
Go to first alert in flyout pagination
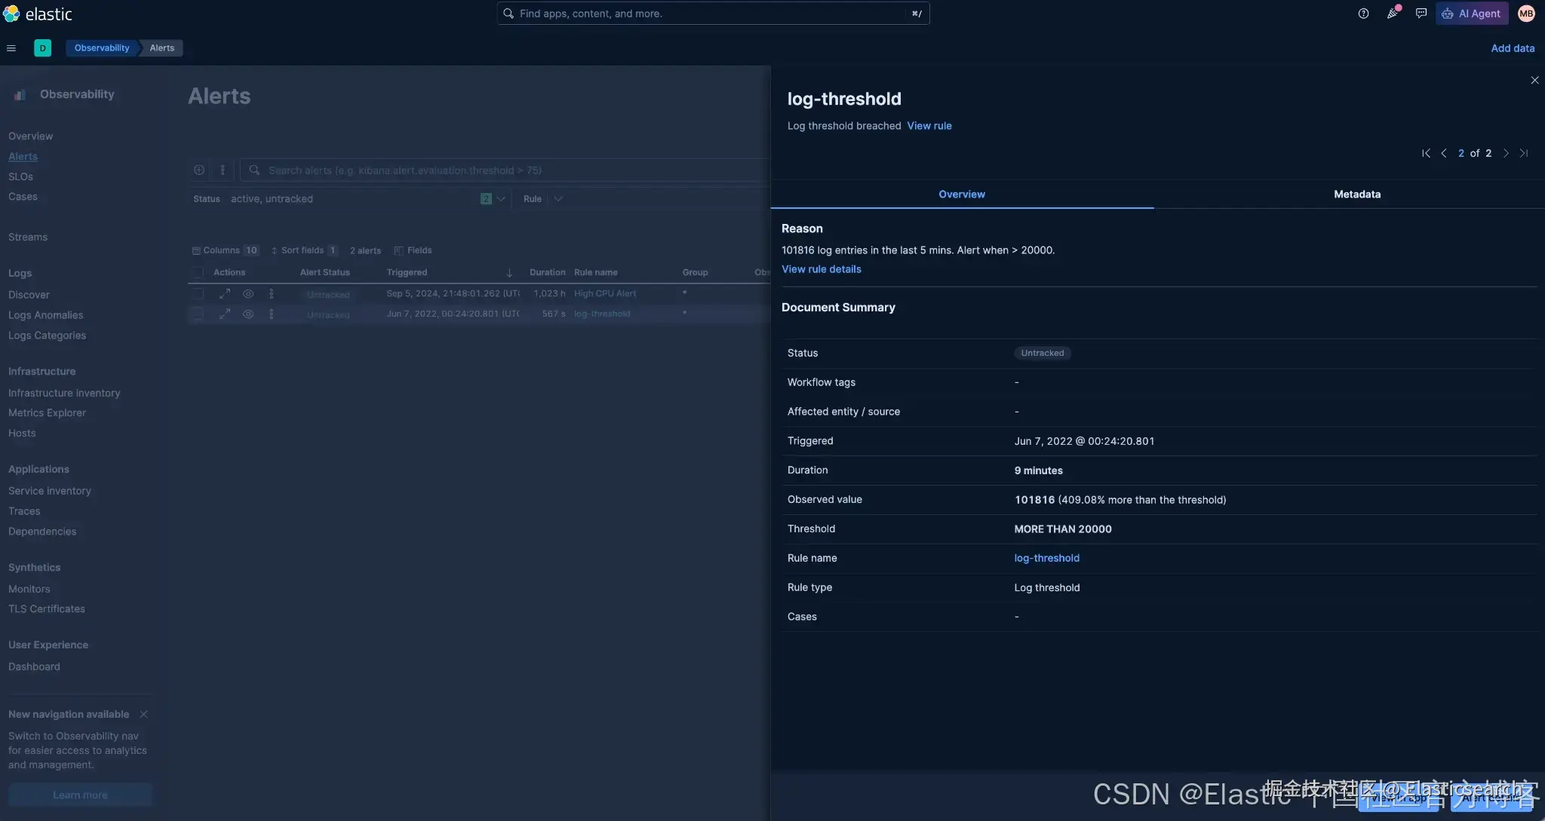pos(1426,153)
